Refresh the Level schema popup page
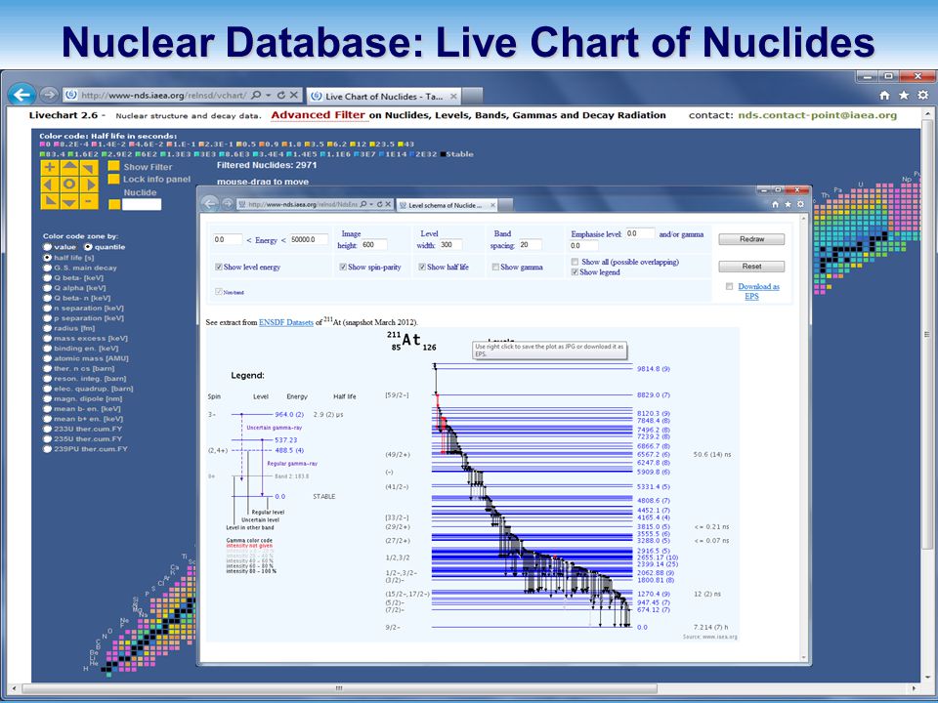 pyautogui.click(x=379, y=204)
